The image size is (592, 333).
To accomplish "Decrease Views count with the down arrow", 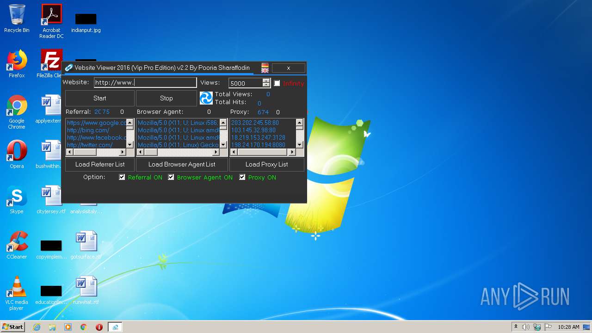I will click(x=266, y=85).
